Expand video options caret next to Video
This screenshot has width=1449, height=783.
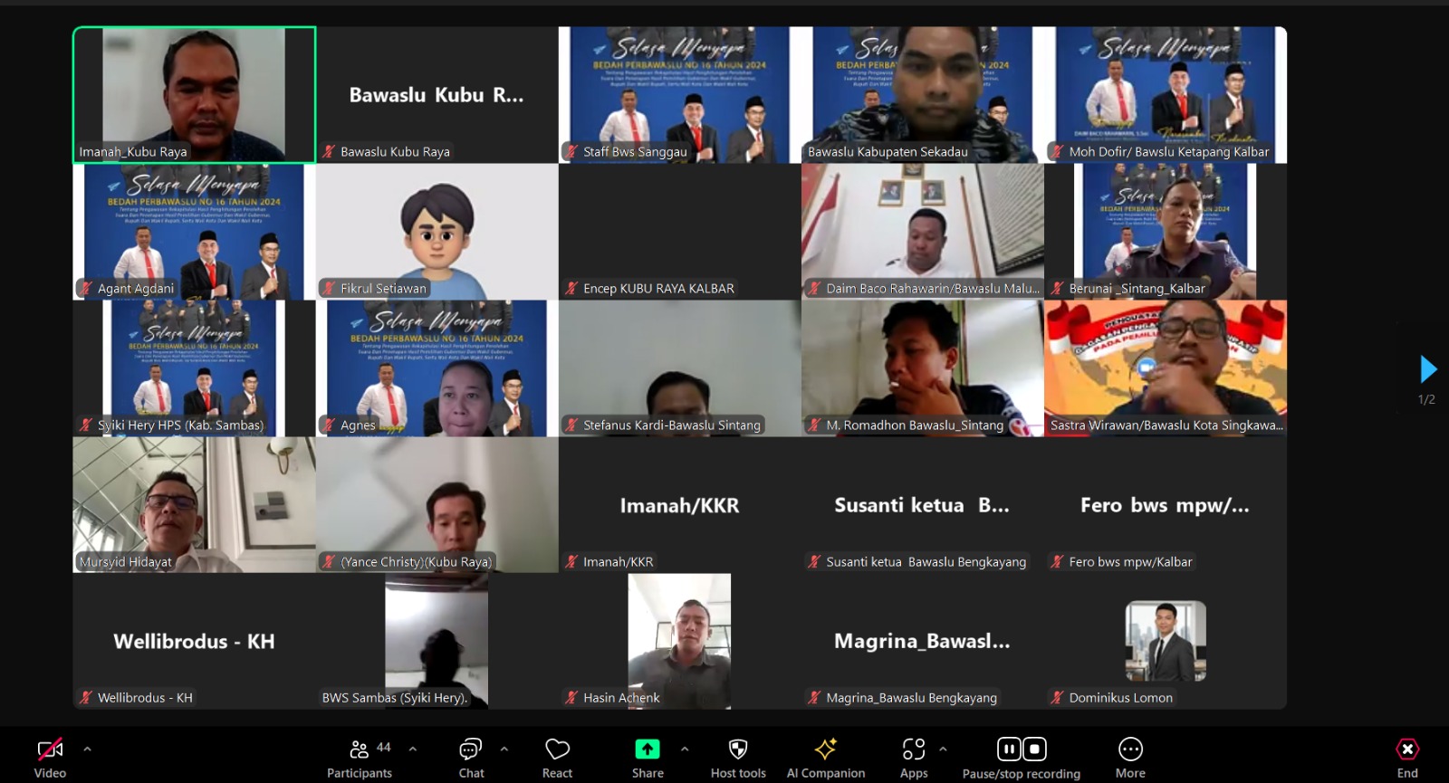(88, 750)
